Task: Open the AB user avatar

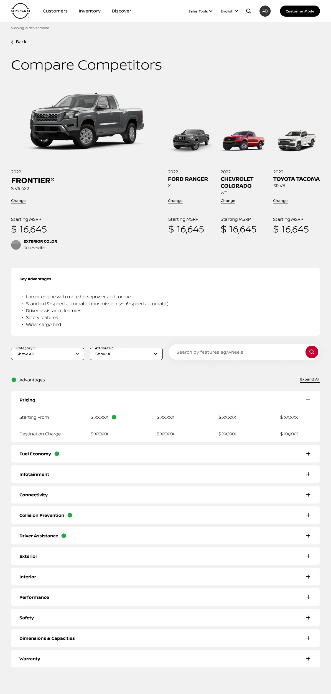Action: tap(265, 11)
